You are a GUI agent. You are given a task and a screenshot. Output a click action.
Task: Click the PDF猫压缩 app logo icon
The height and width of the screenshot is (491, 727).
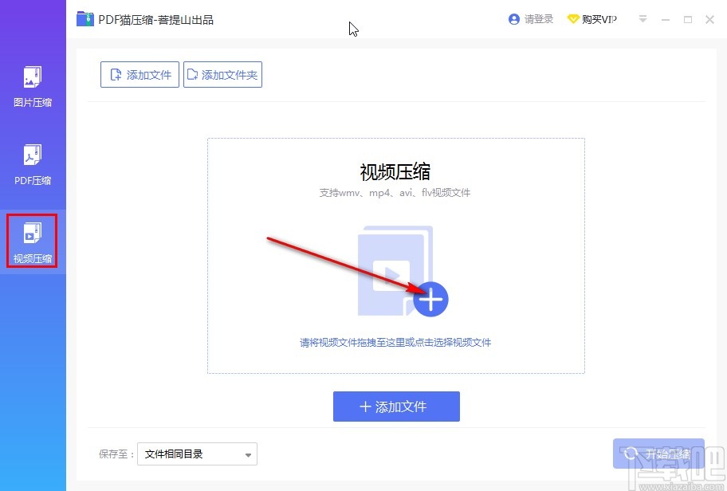pos(84,19)
